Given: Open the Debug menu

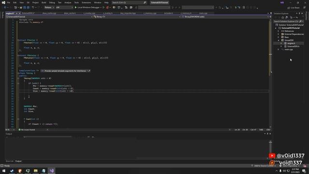Looking at the screenshot, I should click(52, 2).
